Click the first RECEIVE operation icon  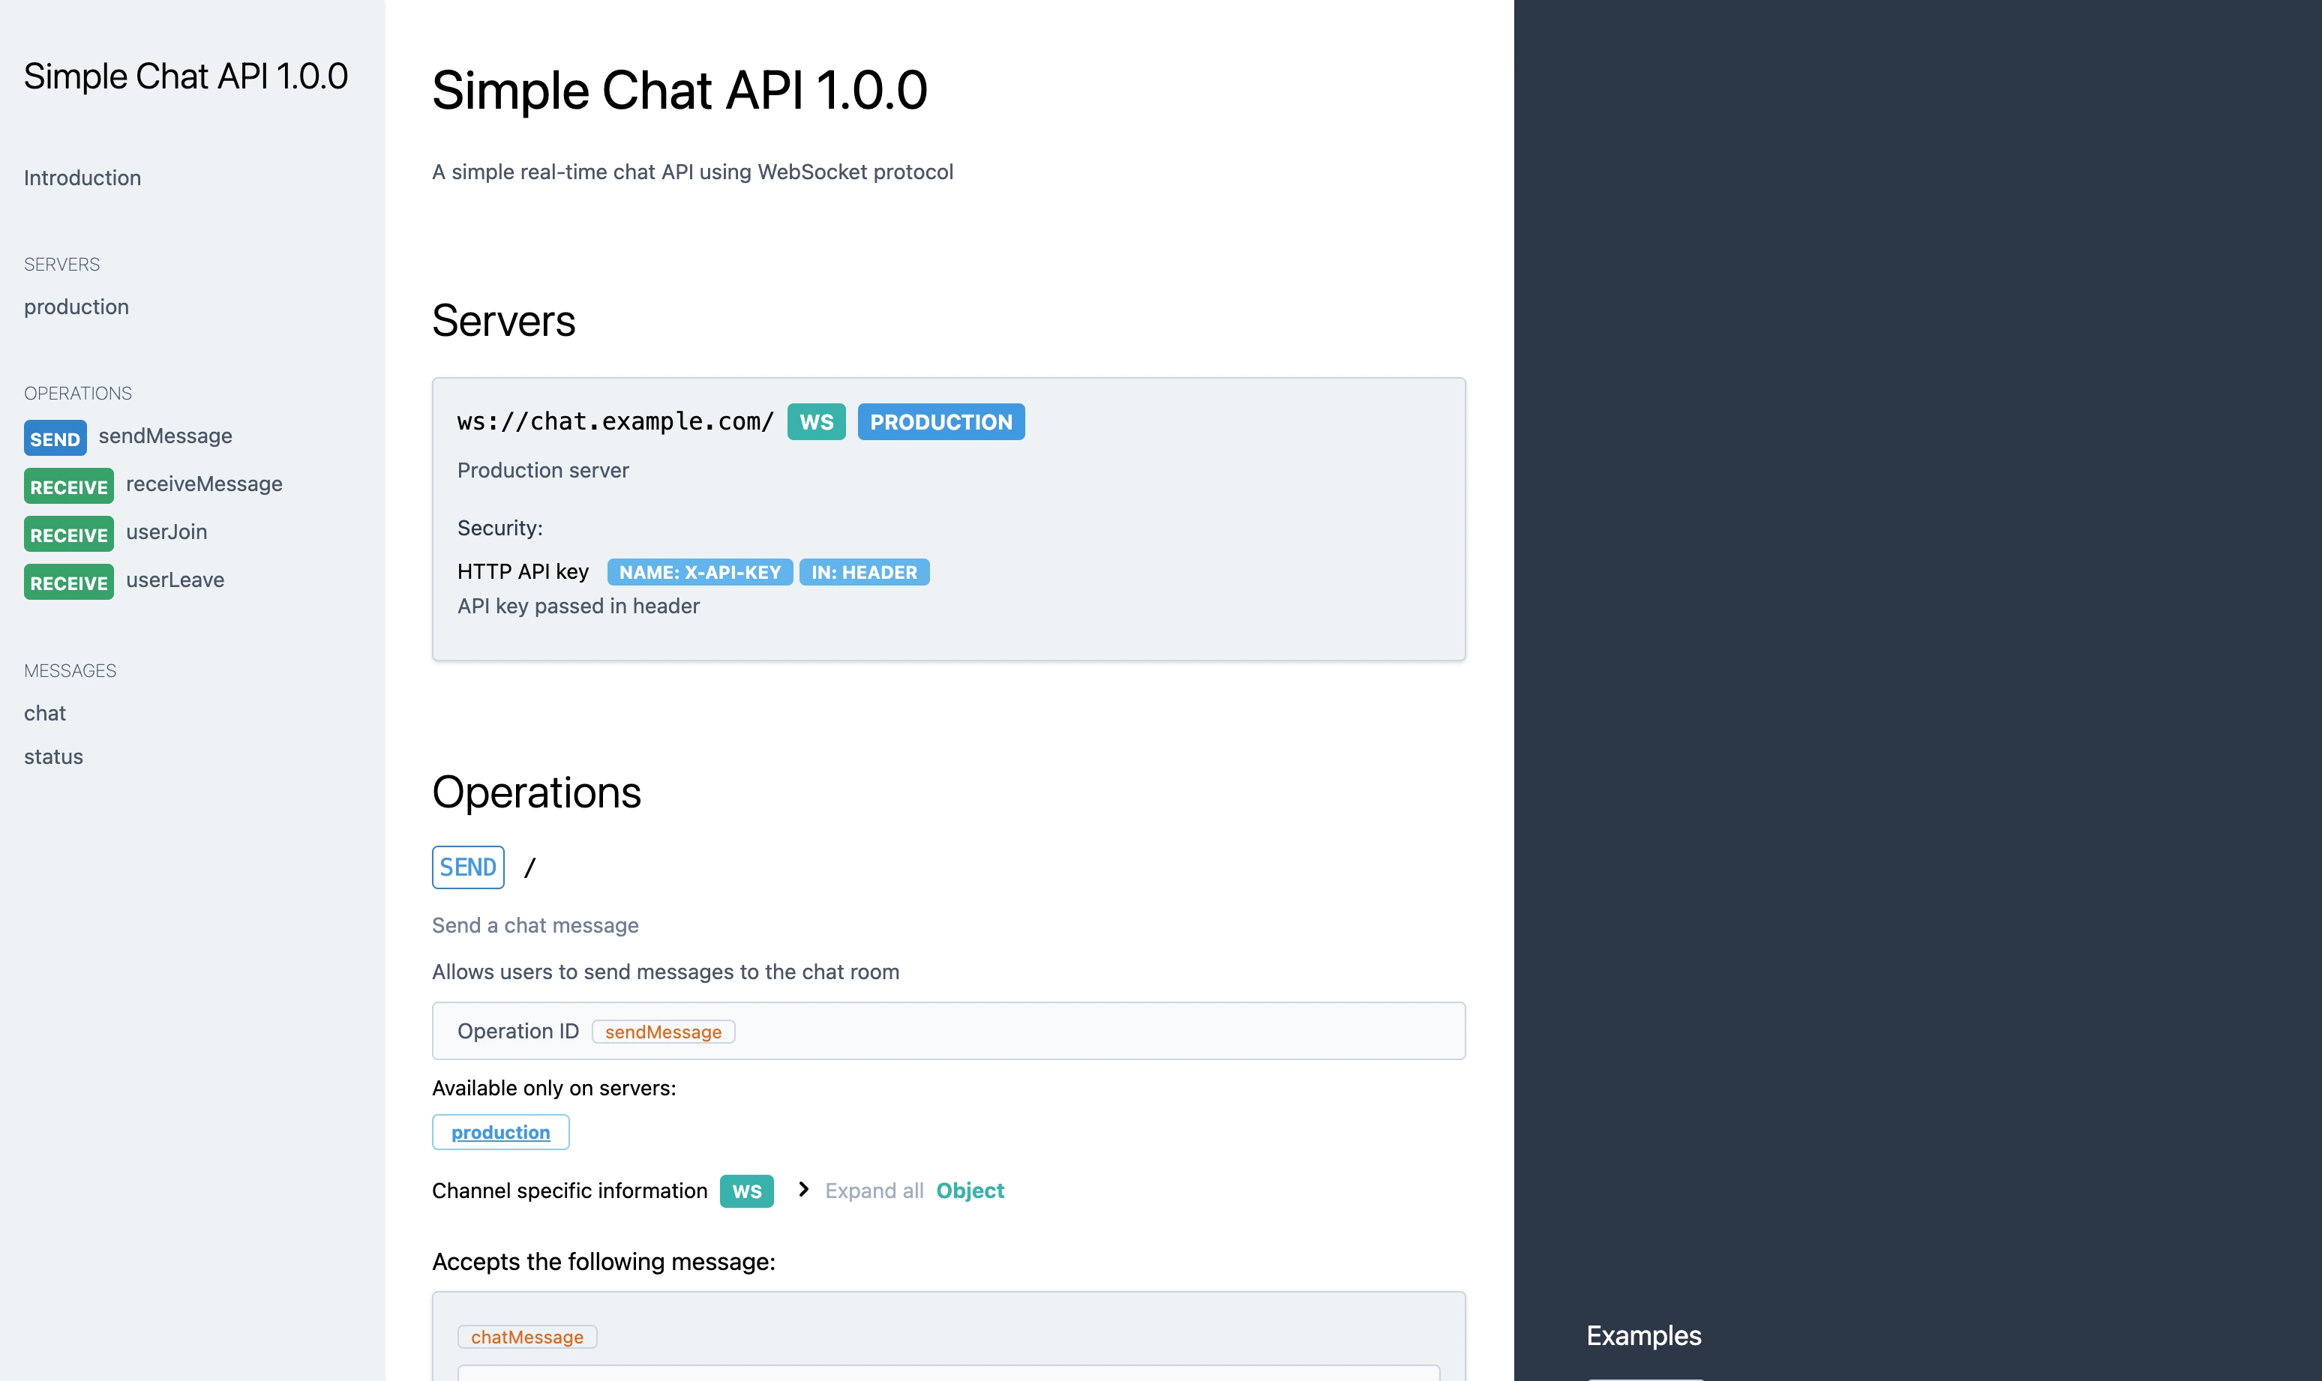click(67, 485)
